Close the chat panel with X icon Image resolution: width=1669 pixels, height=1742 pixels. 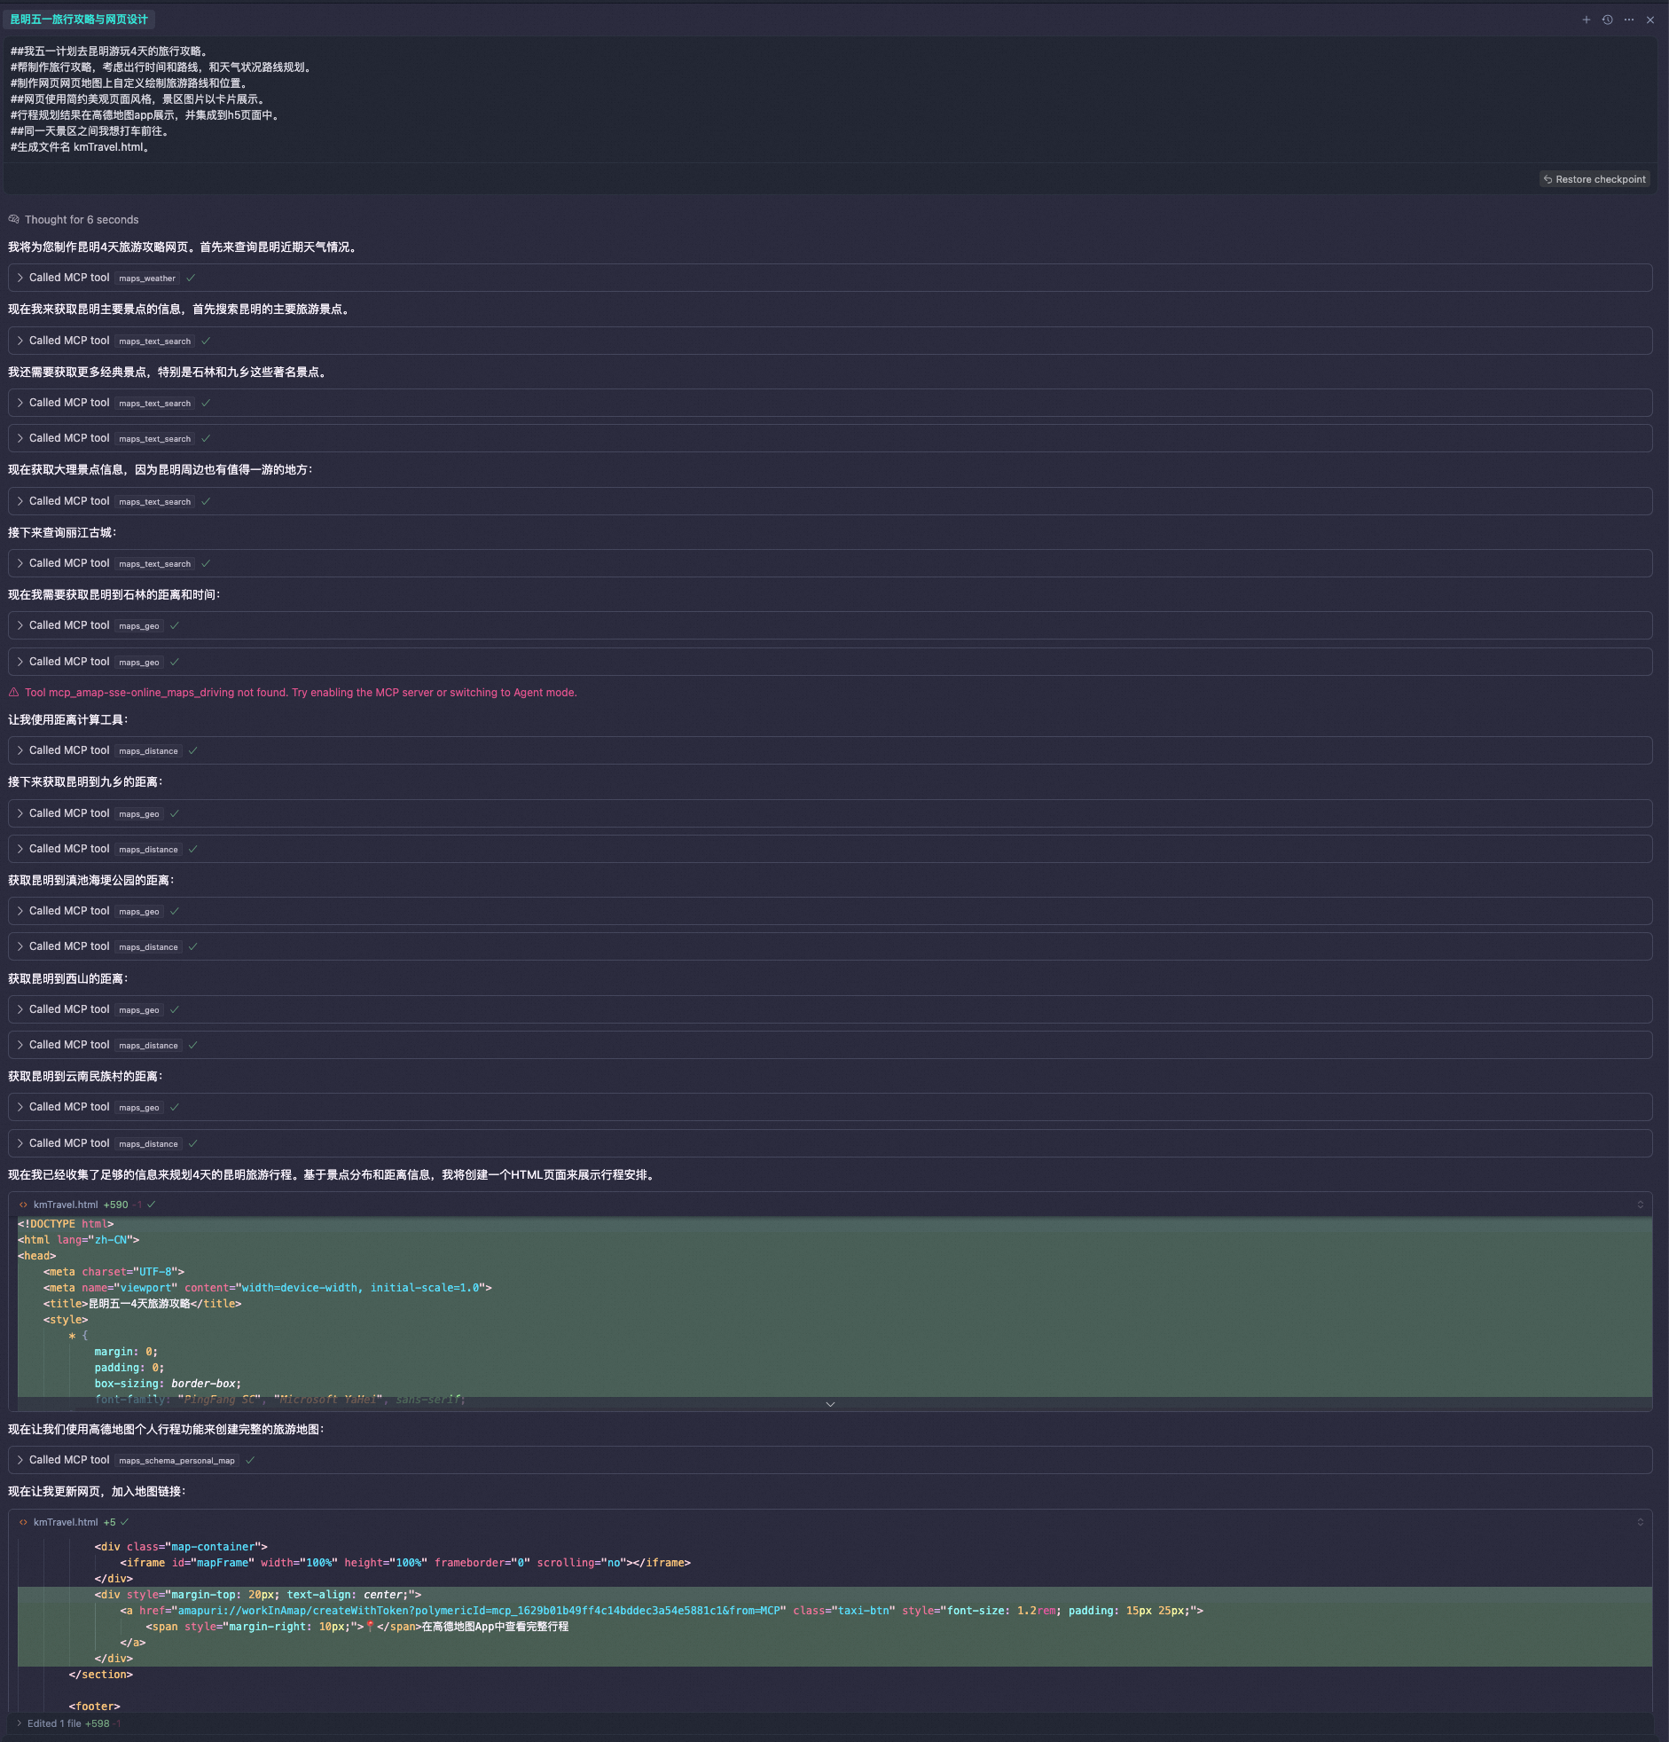[x=1649, y=20]
